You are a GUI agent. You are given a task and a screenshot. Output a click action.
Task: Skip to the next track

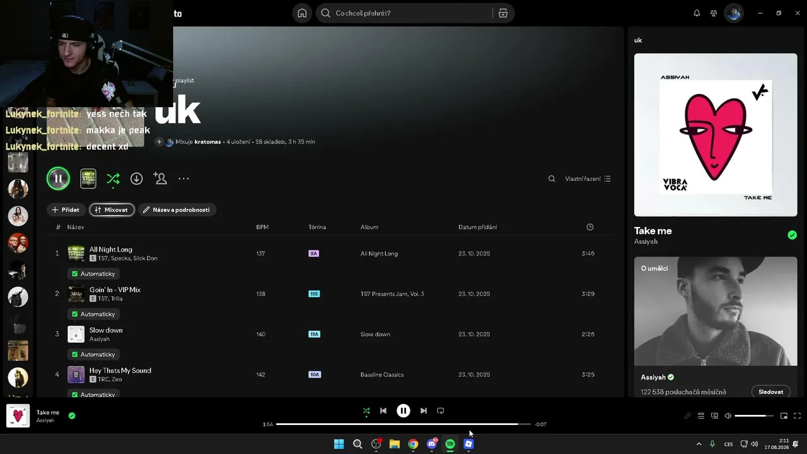coord(424,411)
